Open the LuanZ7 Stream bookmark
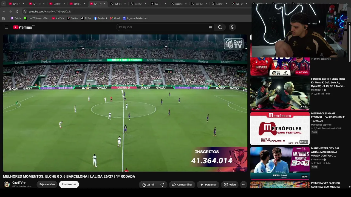Screen dimensions: 351x197 (36, 18)
